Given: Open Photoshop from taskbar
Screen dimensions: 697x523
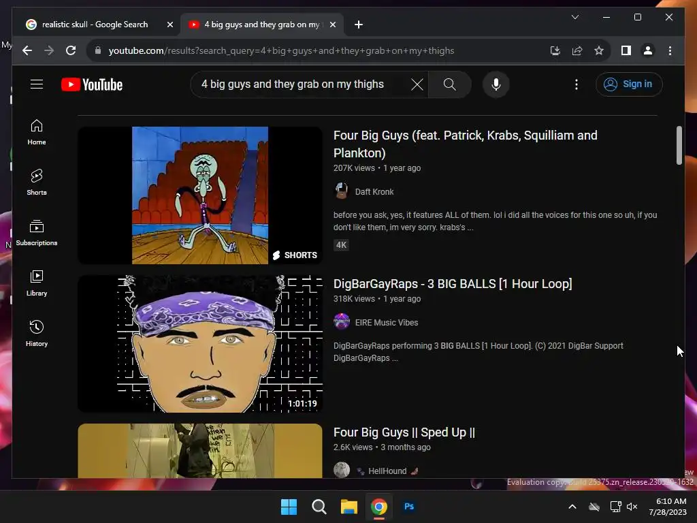Looking at the screenshot, I should (x=409, y=507).
